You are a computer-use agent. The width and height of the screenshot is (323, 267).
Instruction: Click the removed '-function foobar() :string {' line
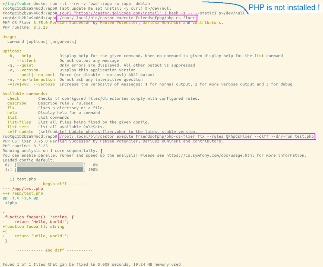(x=38, y=217)
